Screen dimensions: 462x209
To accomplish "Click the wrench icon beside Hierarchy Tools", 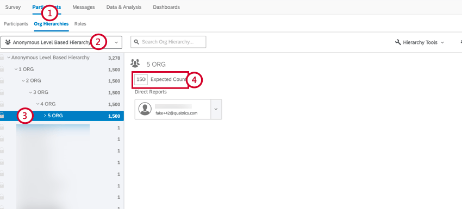I will click(398, 42).
